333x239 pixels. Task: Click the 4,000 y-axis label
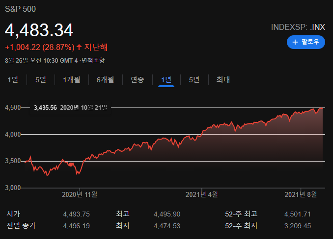pos(13,134)
